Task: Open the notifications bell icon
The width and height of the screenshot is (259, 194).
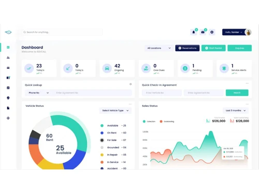Action: (194, 32)
